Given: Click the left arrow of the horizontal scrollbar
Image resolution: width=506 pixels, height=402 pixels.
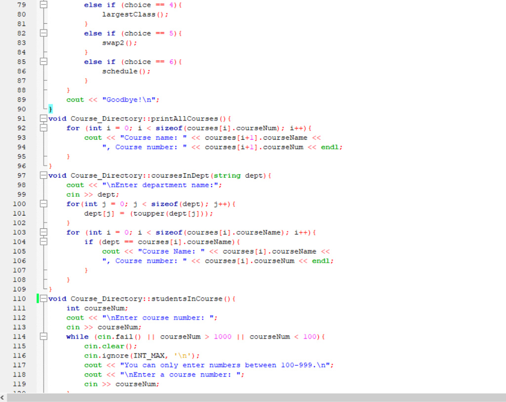Looking at the screenshot, I should 2,398.
